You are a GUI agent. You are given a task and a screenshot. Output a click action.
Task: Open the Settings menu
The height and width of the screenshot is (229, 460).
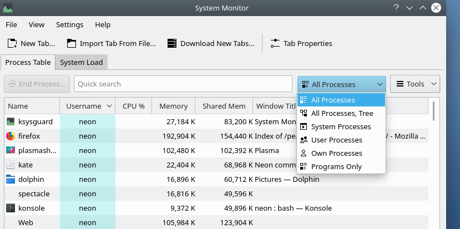pos(69,25)
